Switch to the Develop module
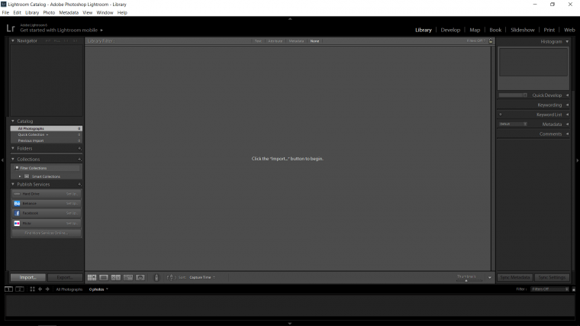This screenshot has width=580, height=326. coord(450,30)
